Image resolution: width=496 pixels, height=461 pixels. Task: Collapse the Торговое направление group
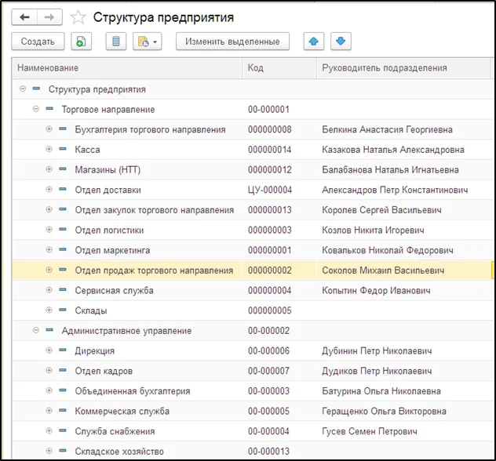35,110
